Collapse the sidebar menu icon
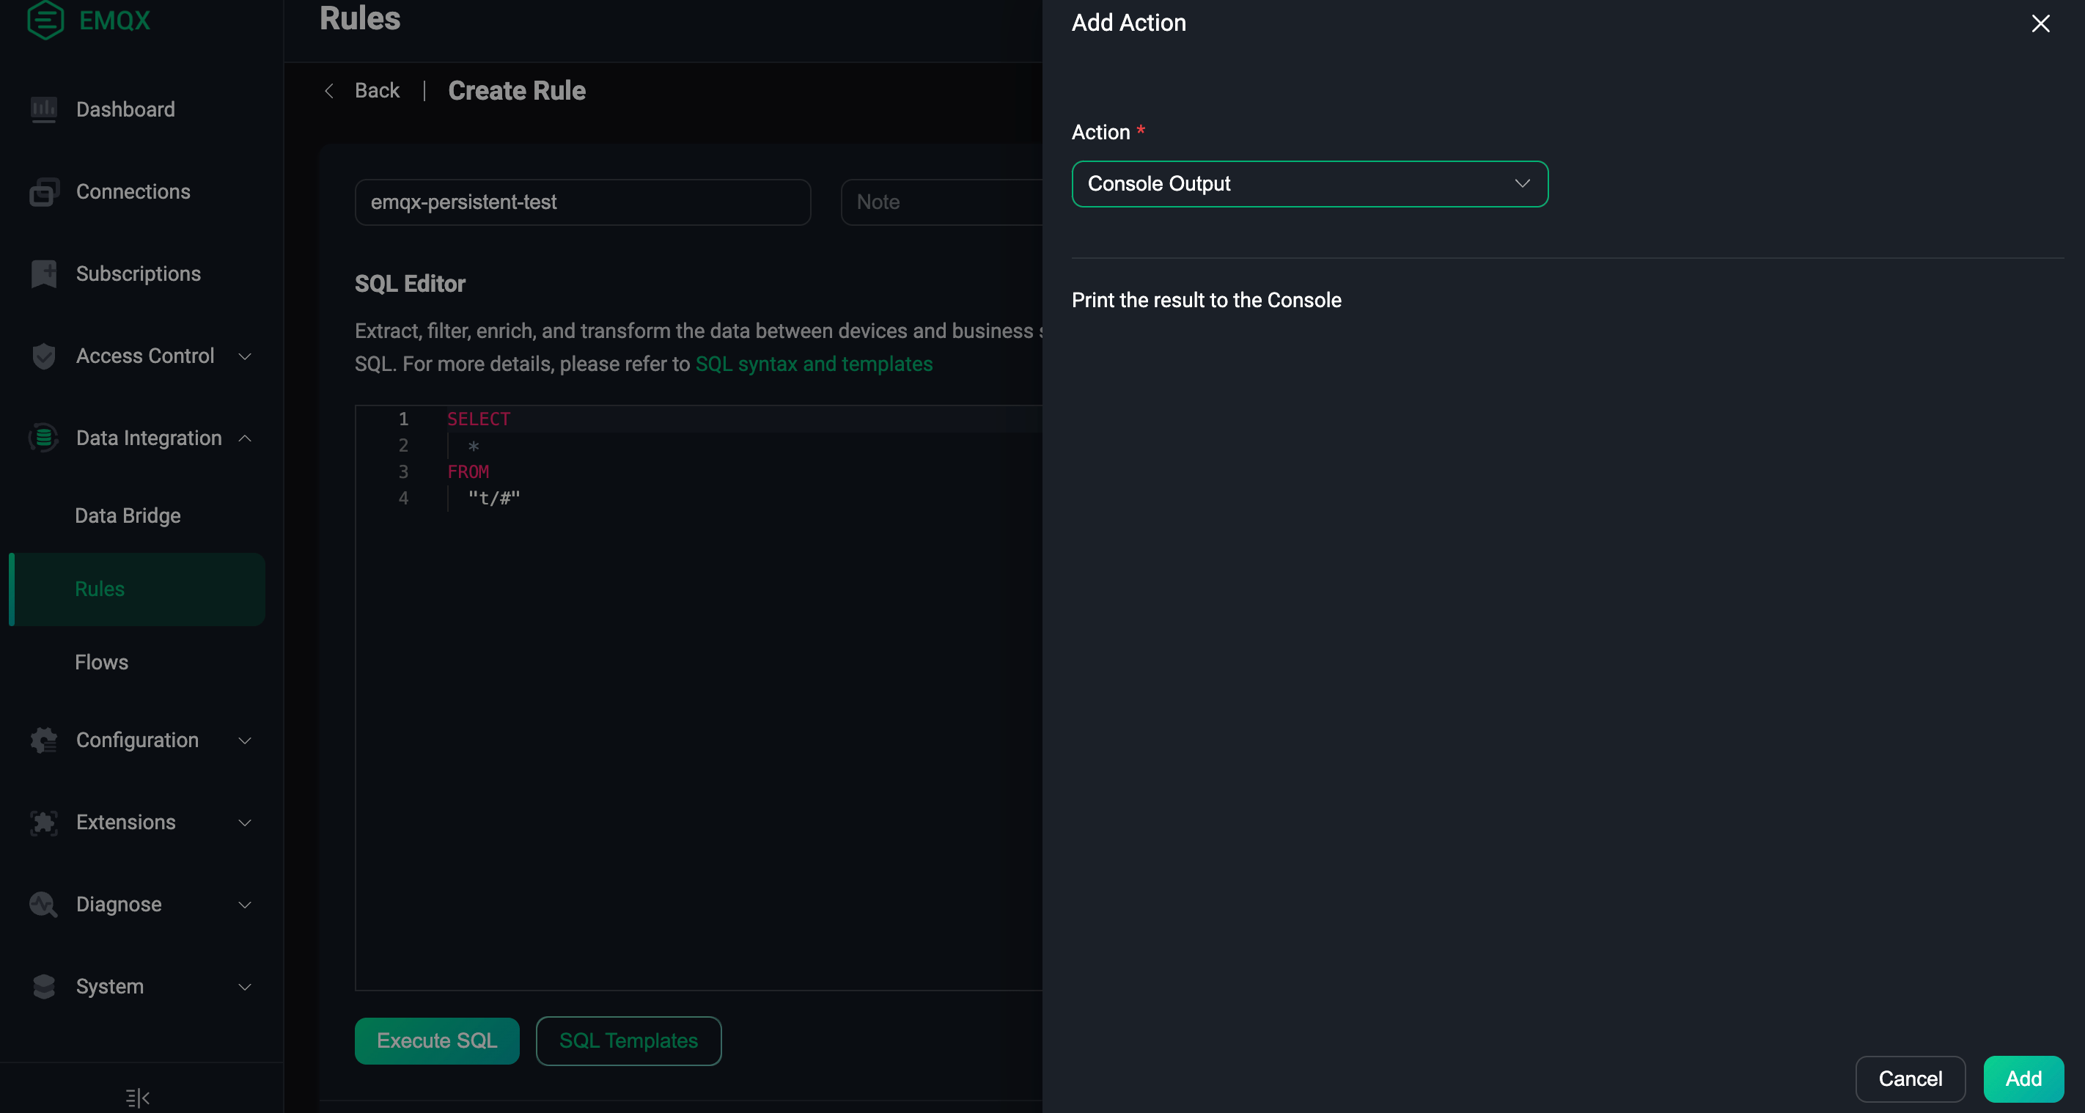Viewport: 2085px width, 1113px height. point(138,1097)
